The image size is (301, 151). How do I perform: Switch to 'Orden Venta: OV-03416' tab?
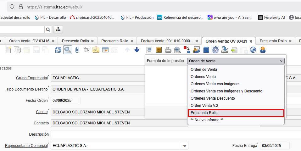click(x=29, y=41)
